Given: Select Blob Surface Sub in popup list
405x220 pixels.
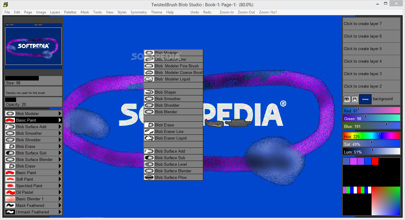Looking at the screenshot, I should [173, 158].
